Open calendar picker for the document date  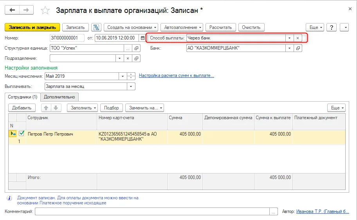142,38
